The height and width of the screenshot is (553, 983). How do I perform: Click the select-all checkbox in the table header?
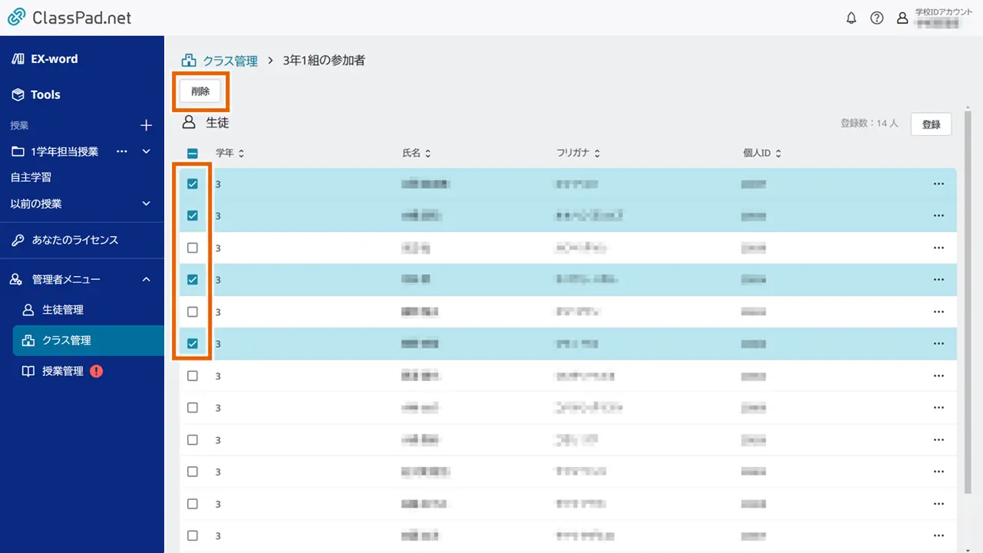tap(192, 153)
